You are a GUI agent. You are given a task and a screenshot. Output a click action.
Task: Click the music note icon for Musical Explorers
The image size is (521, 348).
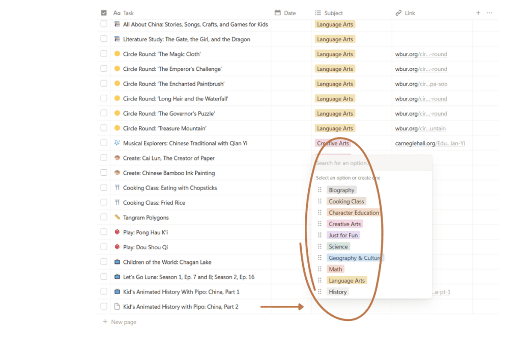click(x=117, y=143)
